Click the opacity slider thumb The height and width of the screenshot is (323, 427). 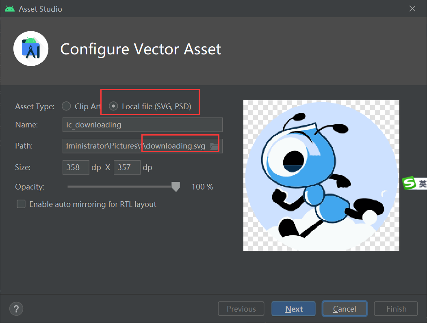pos(176,187)
